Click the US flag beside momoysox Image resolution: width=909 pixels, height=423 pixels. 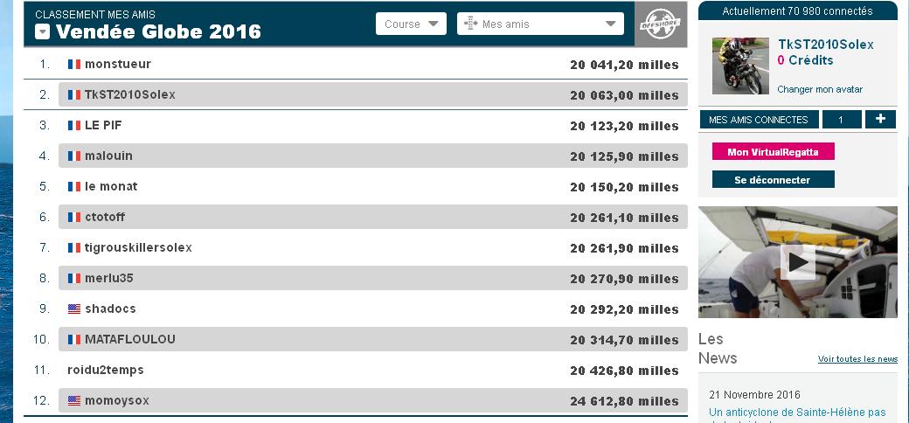tap(74, 401)
